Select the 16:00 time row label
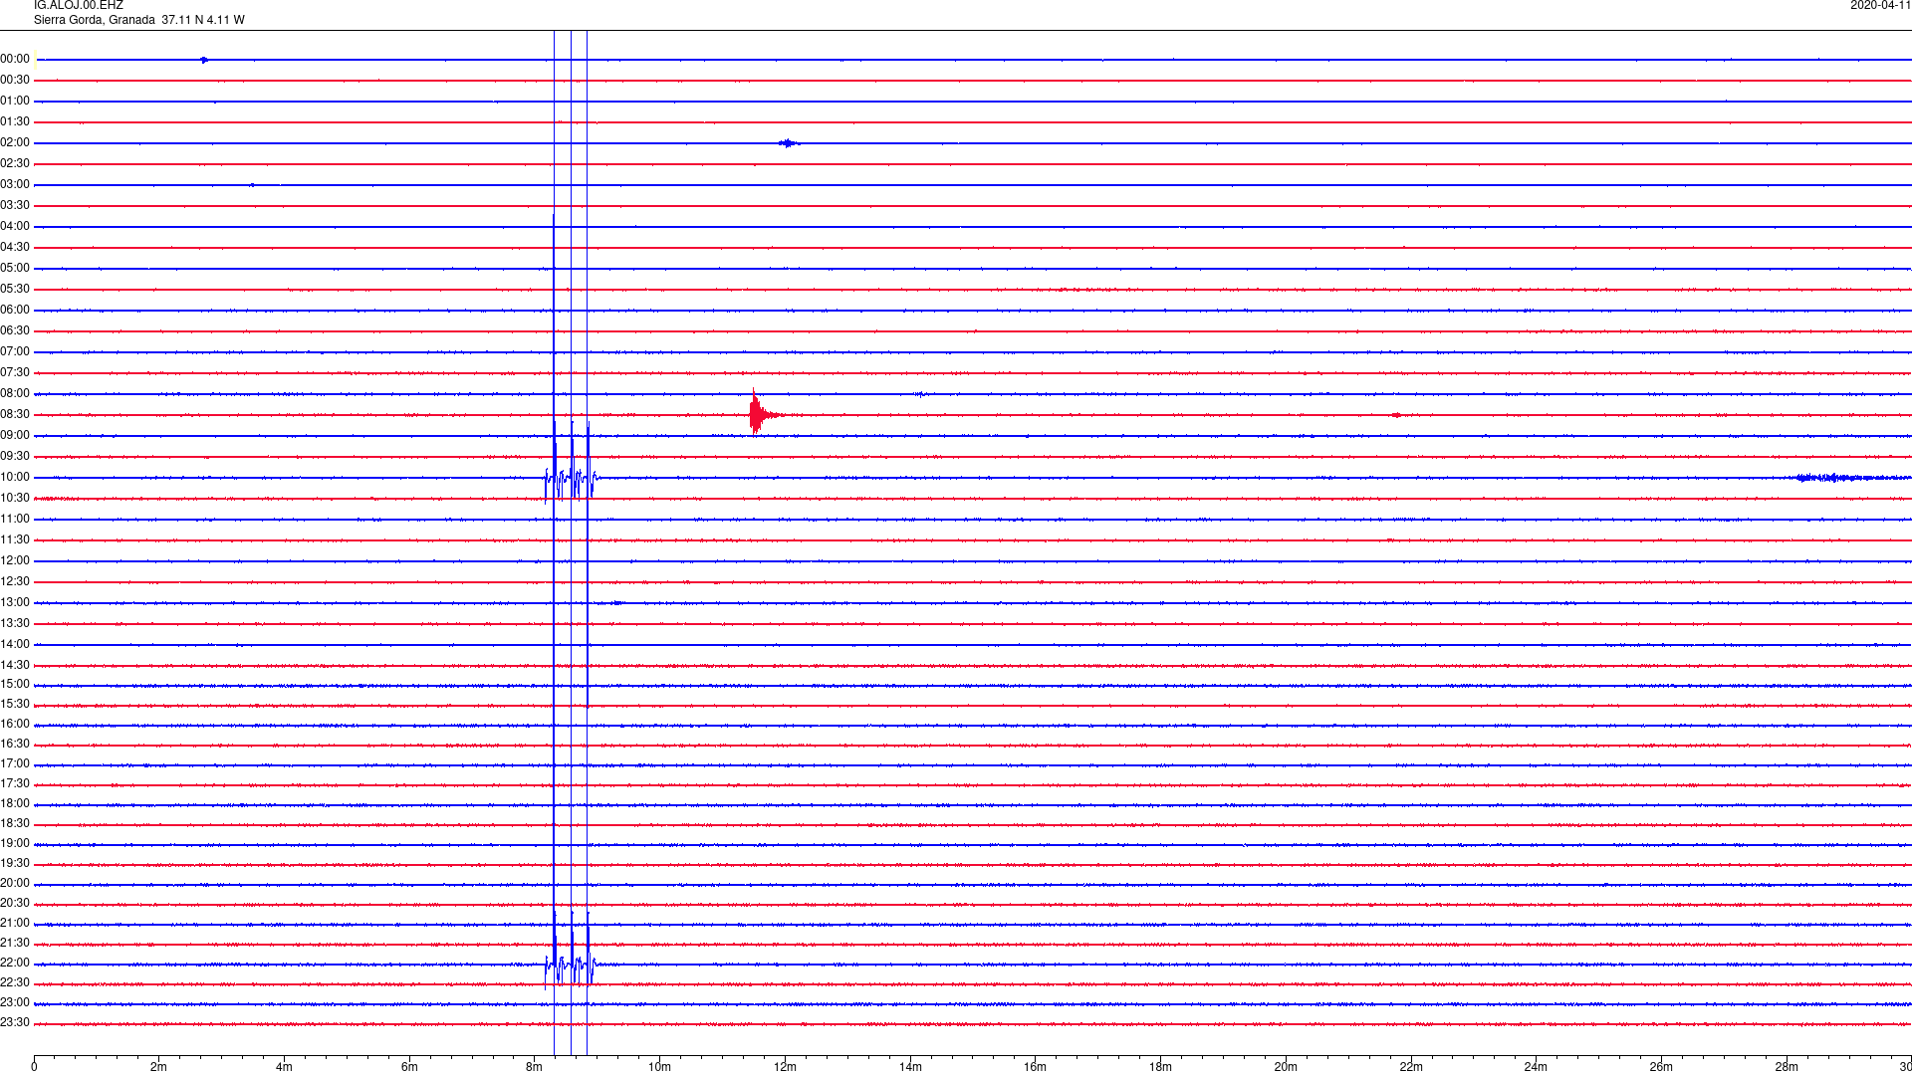Viewport: 1912px width, 1075px height. (x=15, y=725)
